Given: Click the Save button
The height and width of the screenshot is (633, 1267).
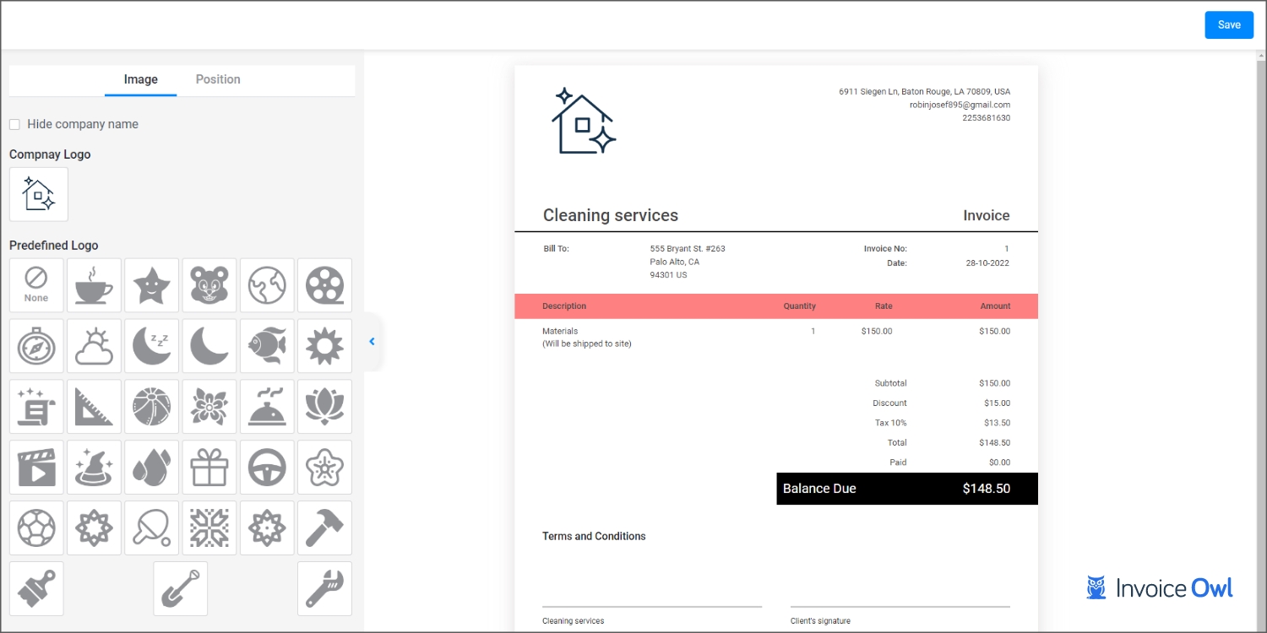Looking at the screenshot, I should tap(1229, 25).
